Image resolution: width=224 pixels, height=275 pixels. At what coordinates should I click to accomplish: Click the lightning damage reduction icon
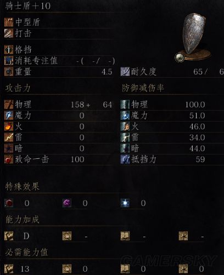[125, 137]
